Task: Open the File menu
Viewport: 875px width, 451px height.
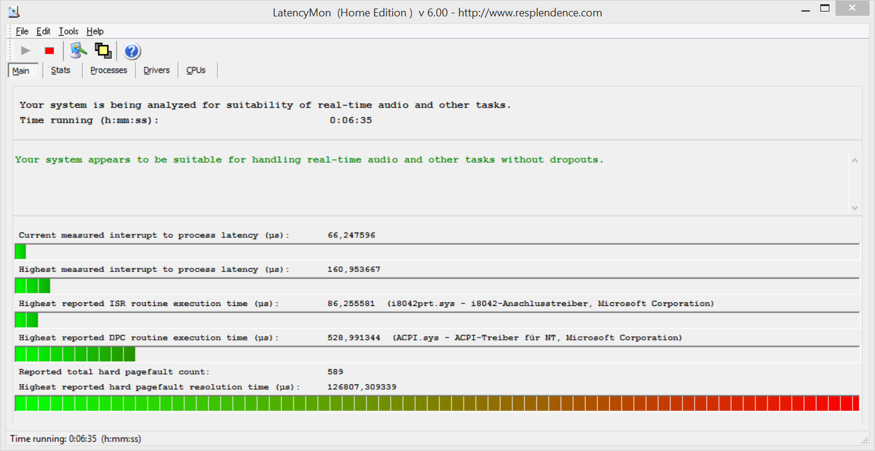Action: coord(22,32)
